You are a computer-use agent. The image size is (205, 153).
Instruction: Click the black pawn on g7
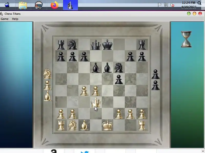tap(130, 56)
